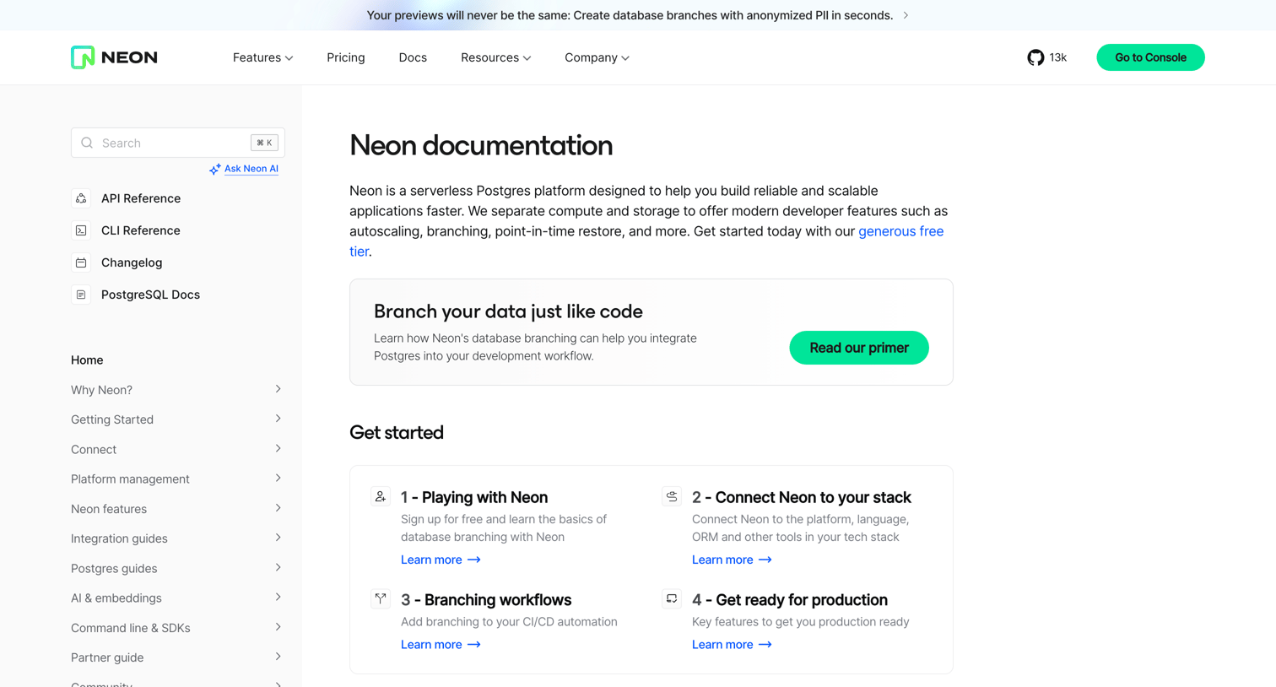Click the API Reference icon
Viewport: 1276px width, 687px height.
(81, 198)
